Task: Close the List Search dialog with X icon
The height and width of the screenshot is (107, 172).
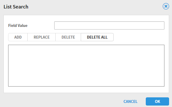Action: tap(166, 6)
